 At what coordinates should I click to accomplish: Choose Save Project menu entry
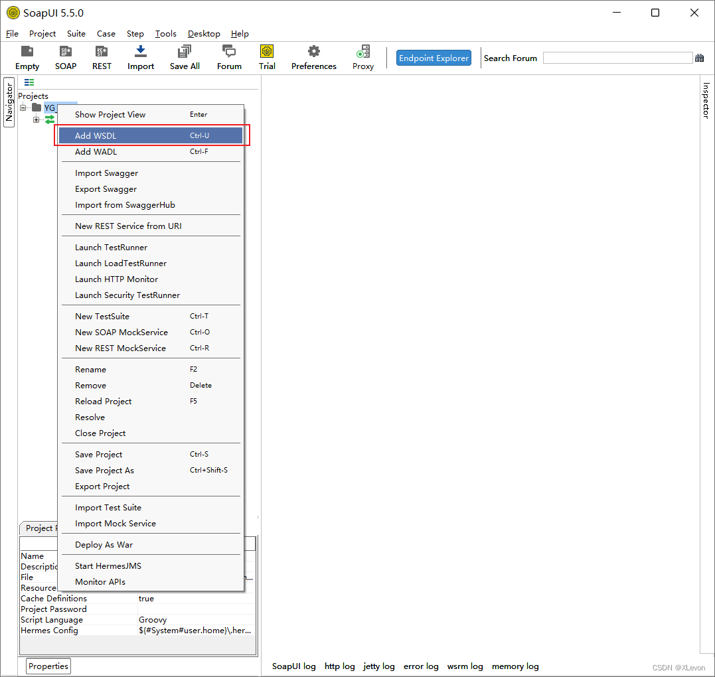[x=151, y=454]
